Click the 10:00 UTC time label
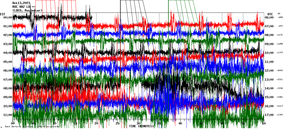Viewport: 284px width, 130px height. [269, 53]
